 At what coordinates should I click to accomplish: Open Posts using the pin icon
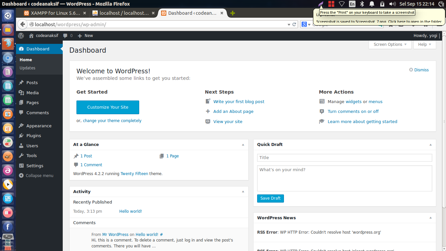21,82
